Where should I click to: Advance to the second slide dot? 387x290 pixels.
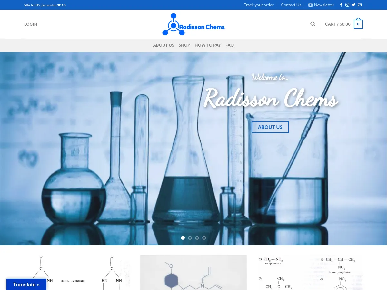(x=190, y=237)
